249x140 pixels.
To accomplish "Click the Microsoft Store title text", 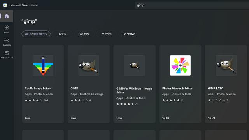I will (19, 5).
